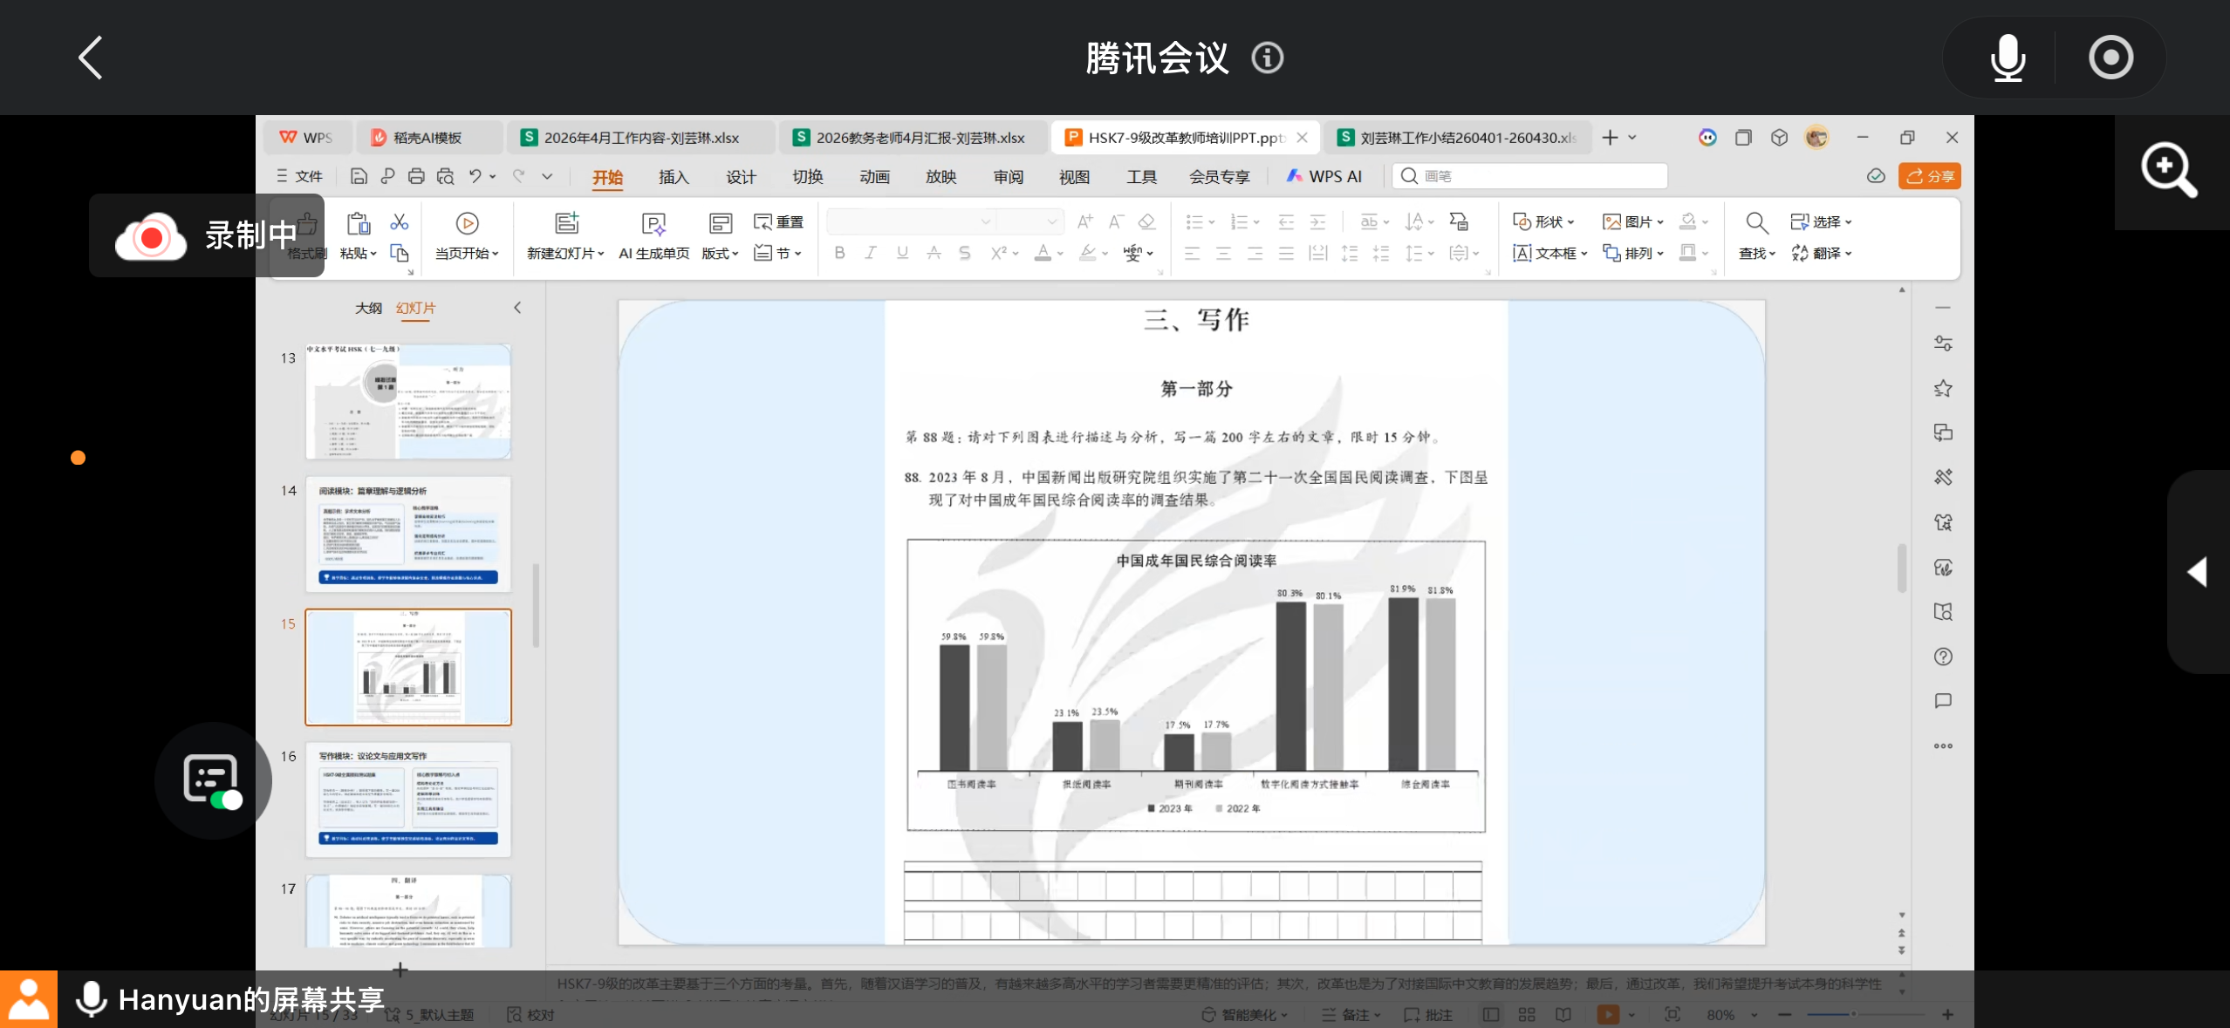Toggle the live captions switch button
The height and width of the screenshot is (1028, 2230).
pyautogui.click(x=212, y=780)
